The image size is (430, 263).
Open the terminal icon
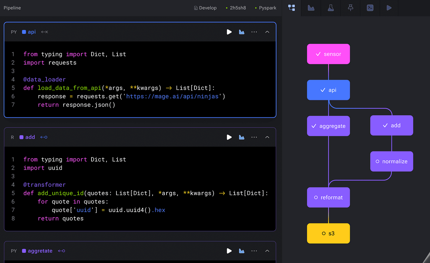point(370,8)
